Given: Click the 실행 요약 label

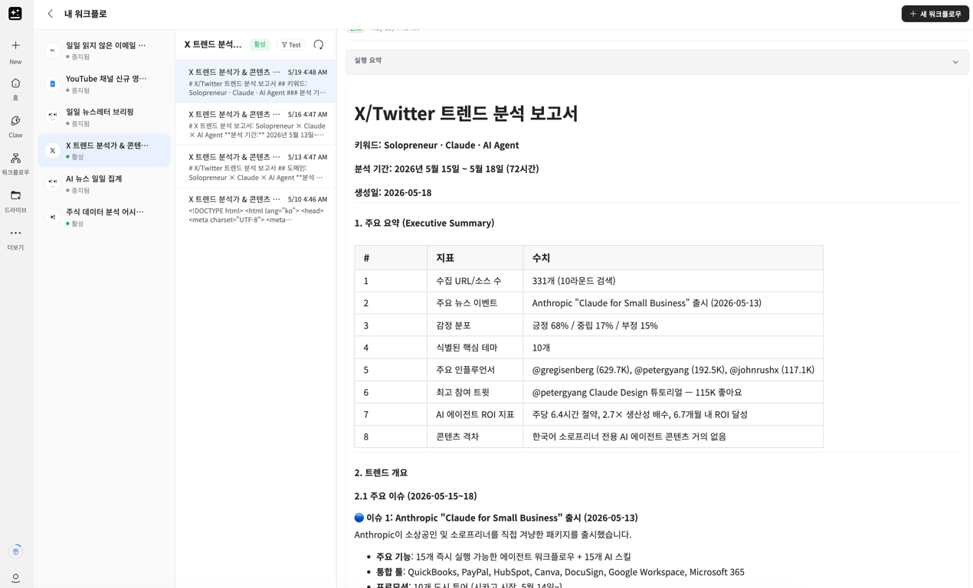Looking at the screenshot, I should pyautogui.click(x=368, y=60).
